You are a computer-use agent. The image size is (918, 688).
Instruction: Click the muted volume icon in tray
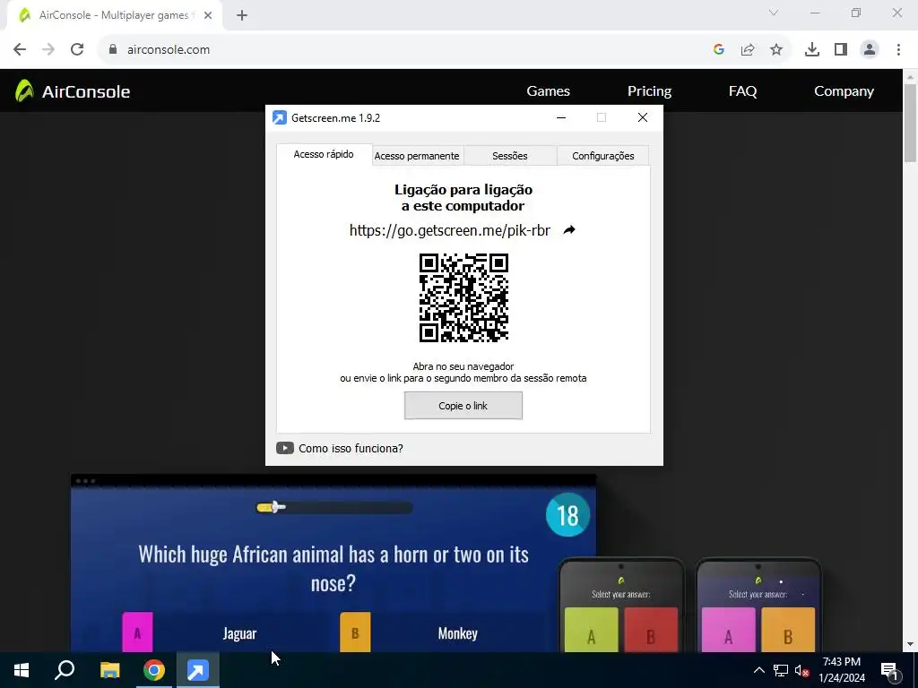(802, 670)
